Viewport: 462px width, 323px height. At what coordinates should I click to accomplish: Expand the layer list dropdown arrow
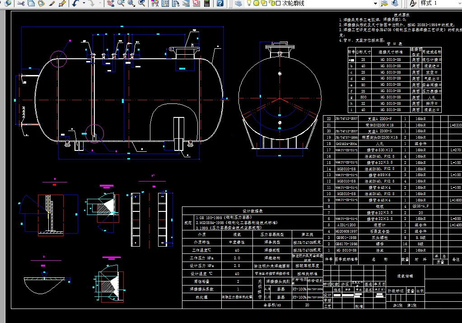[375, 3]
